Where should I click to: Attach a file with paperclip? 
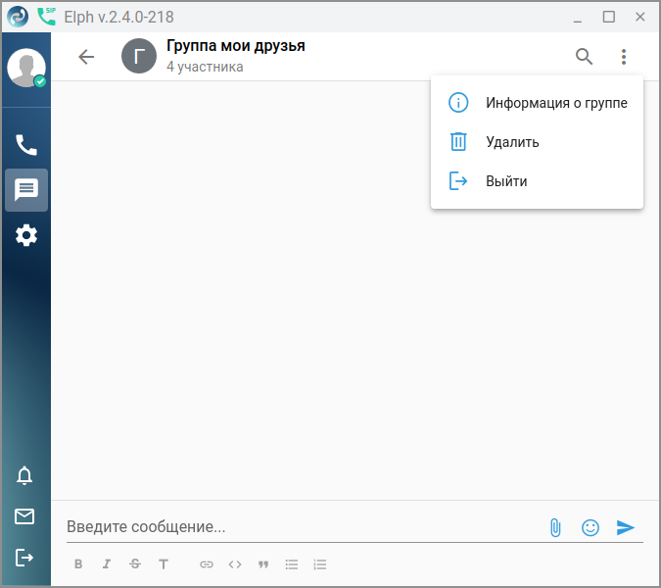pos(555,527)
